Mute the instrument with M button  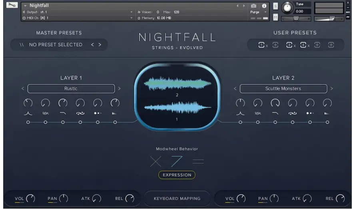click(x=275, y=17)
